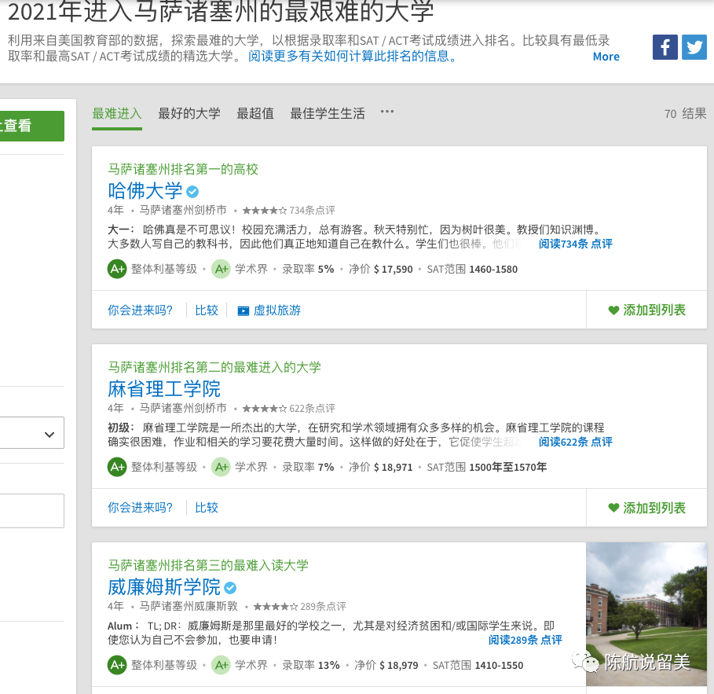Image resolution: width=714 pixels, height=694 pixels.
Task: Click MIT's 净价 $ 18,971 value
Action: point(381,467)
